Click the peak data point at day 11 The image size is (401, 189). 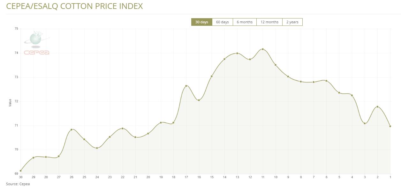(263, 49)
